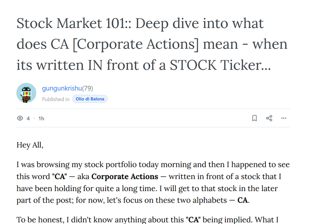
Task: Open the share icon options
Action: 269,118
